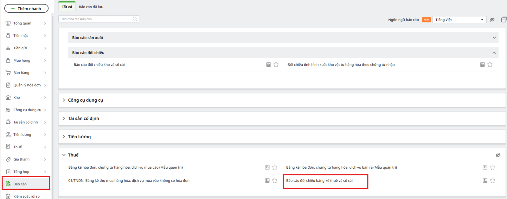Favorite the 'Báo cáo đối chiếu bảng kê thuế và sổ cái' report
This screenshot has height=199, width=507.
point(492,181)
